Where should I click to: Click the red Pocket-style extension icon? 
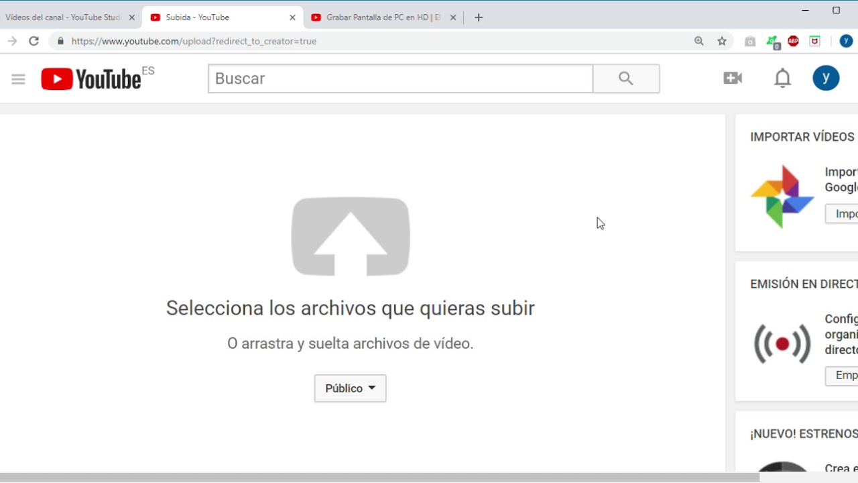pos(815,41)
